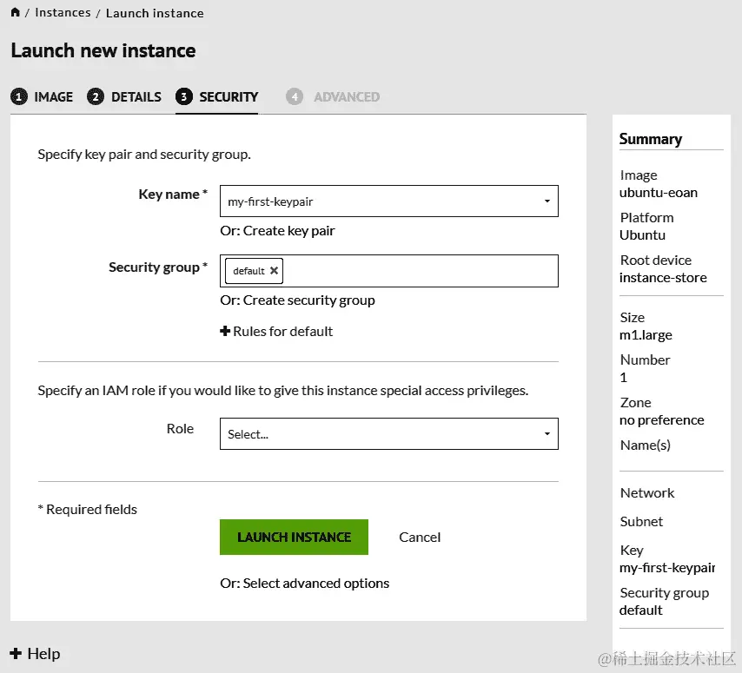Click the Create key pair link
The image size is (742, 673).
[x=288, y=231]
